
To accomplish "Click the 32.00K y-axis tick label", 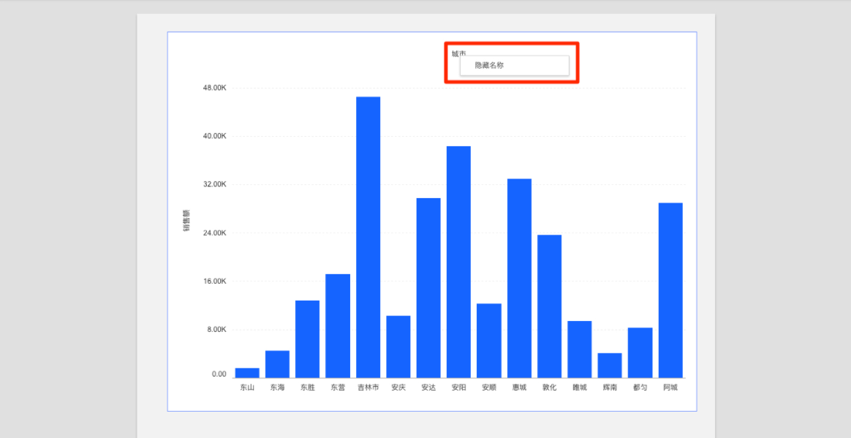I will pos(214,184).
